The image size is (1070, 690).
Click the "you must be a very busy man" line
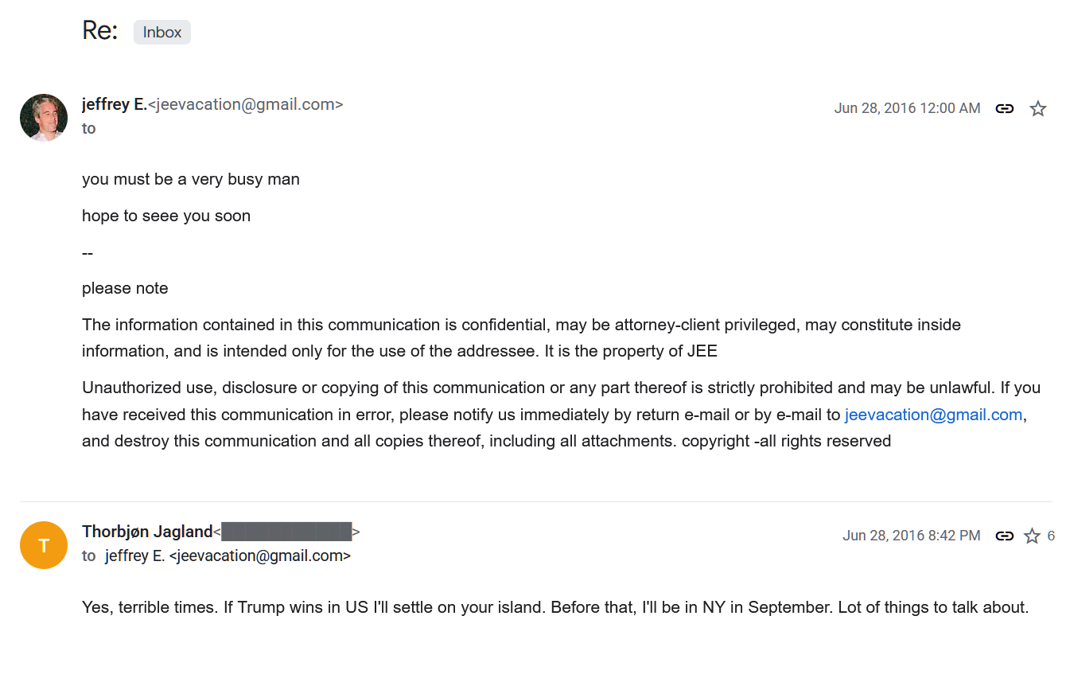pyautogui.click(x=191, y=179)
